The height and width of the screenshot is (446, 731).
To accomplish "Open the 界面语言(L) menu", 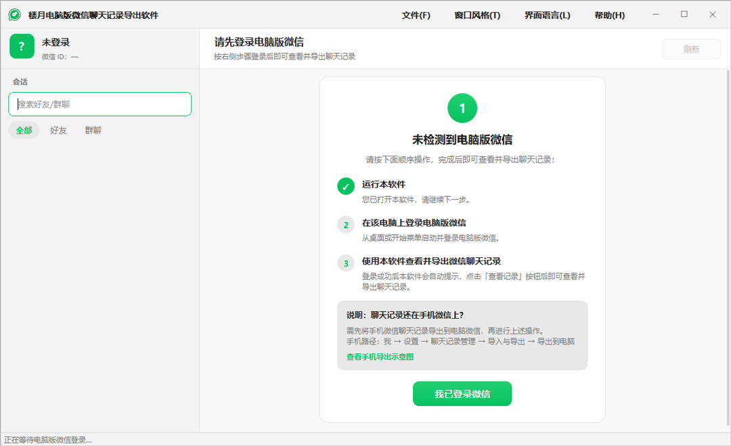I will click(548, 15).
